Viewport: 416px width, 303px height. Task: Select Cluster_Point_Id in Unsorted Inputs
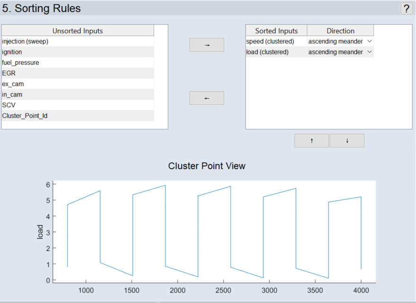(x=78, y=115)
